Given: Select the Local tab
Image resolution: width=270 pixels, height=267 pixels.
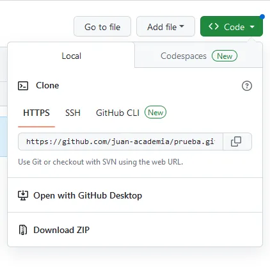Looking at the screenshot, I should (x=71, y=56).
